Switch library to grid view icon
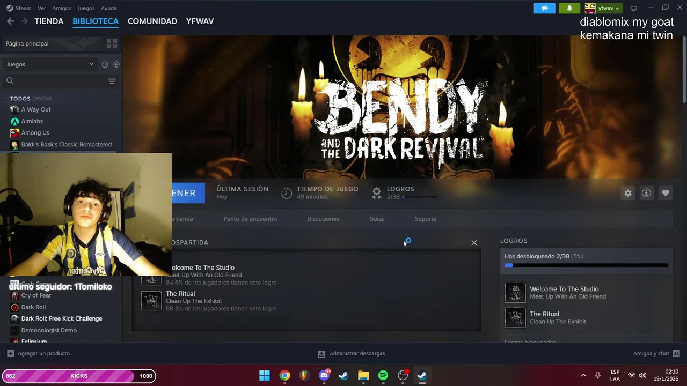 click(112, 43)
